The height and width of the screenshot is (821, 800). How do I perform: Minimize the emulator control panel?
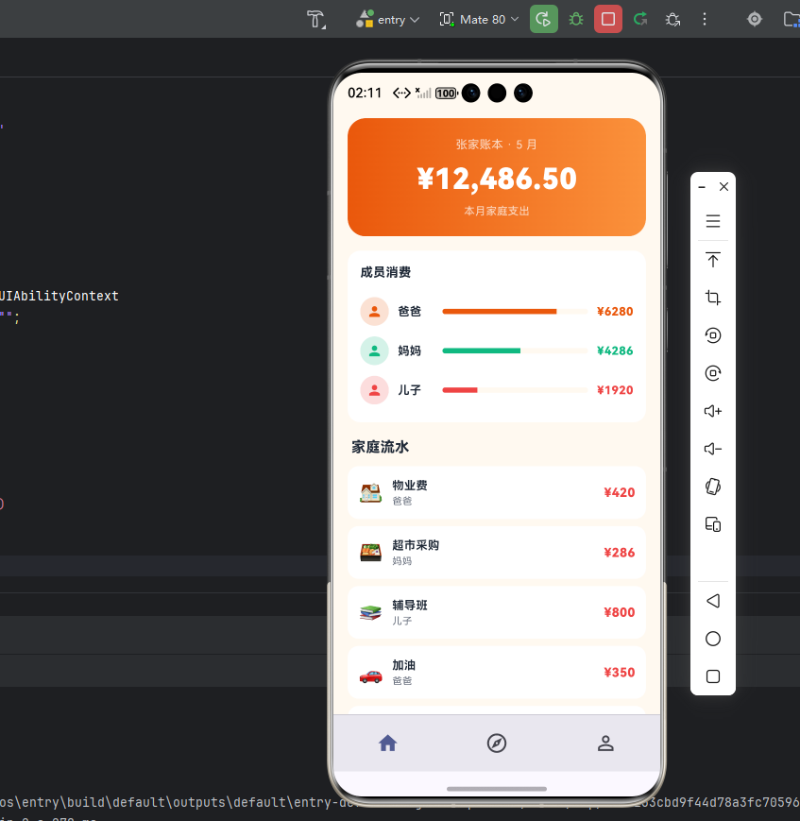[x=702, y=187]
